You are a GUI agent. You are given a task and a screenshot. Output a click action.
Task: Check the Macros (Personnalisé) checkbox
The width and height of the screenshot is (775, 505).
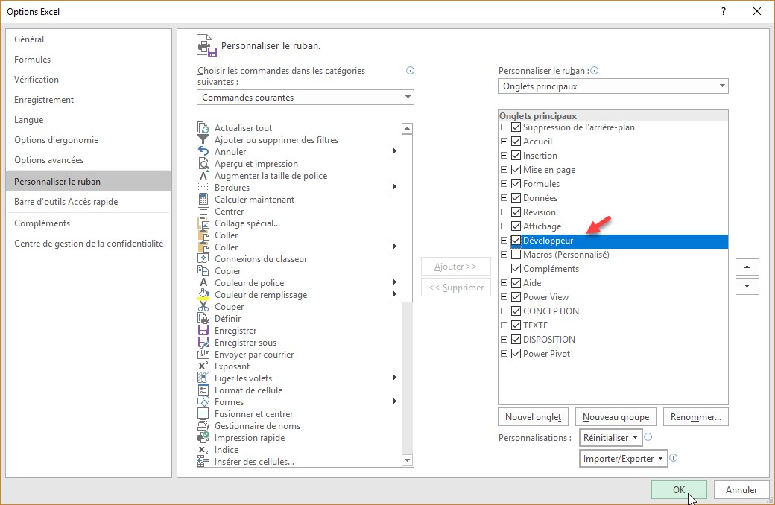[517, 254]
